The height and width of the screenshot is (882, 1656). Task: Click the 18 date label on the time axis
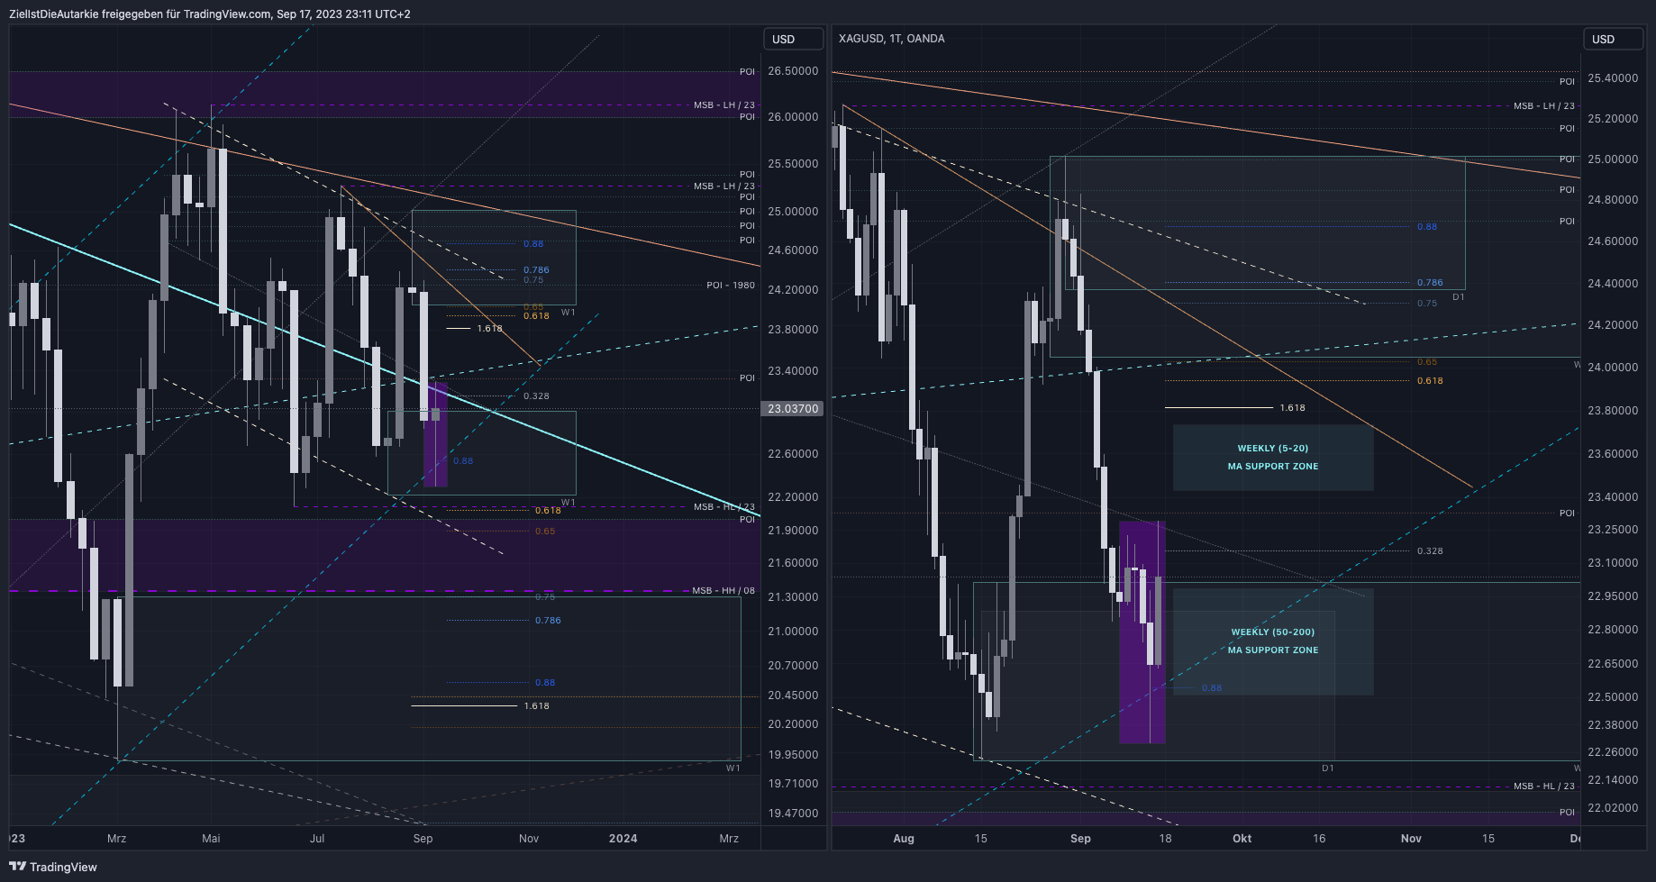[1166, 839]
